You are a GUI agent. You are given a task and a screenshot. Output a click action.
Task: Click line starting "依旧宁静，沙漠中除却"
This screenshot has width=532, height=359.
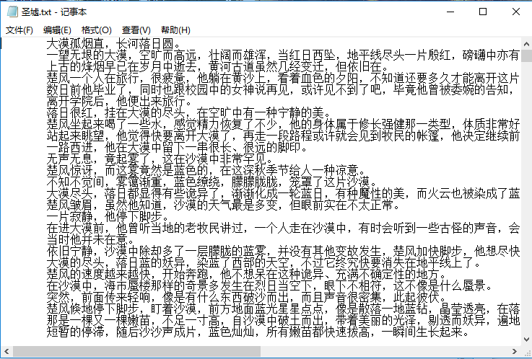coord(283,251)
